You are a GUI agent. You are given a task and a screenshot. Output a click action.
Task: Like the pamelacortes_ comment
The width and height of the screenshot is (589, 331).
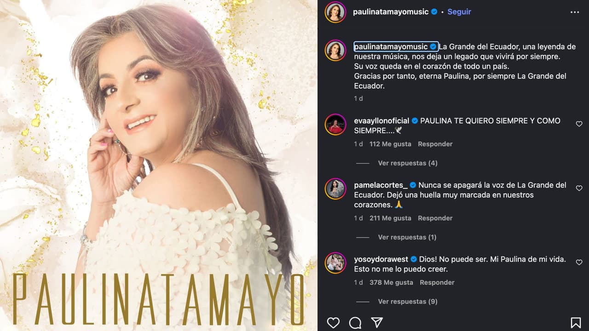[579, 188]
